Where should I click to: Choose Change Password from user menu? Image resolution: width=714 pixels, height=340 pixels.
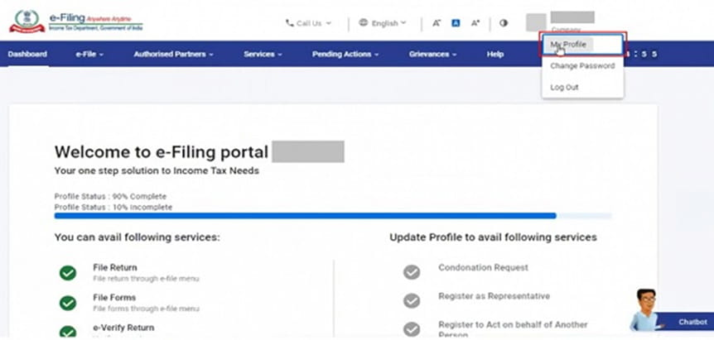point(582,66)
